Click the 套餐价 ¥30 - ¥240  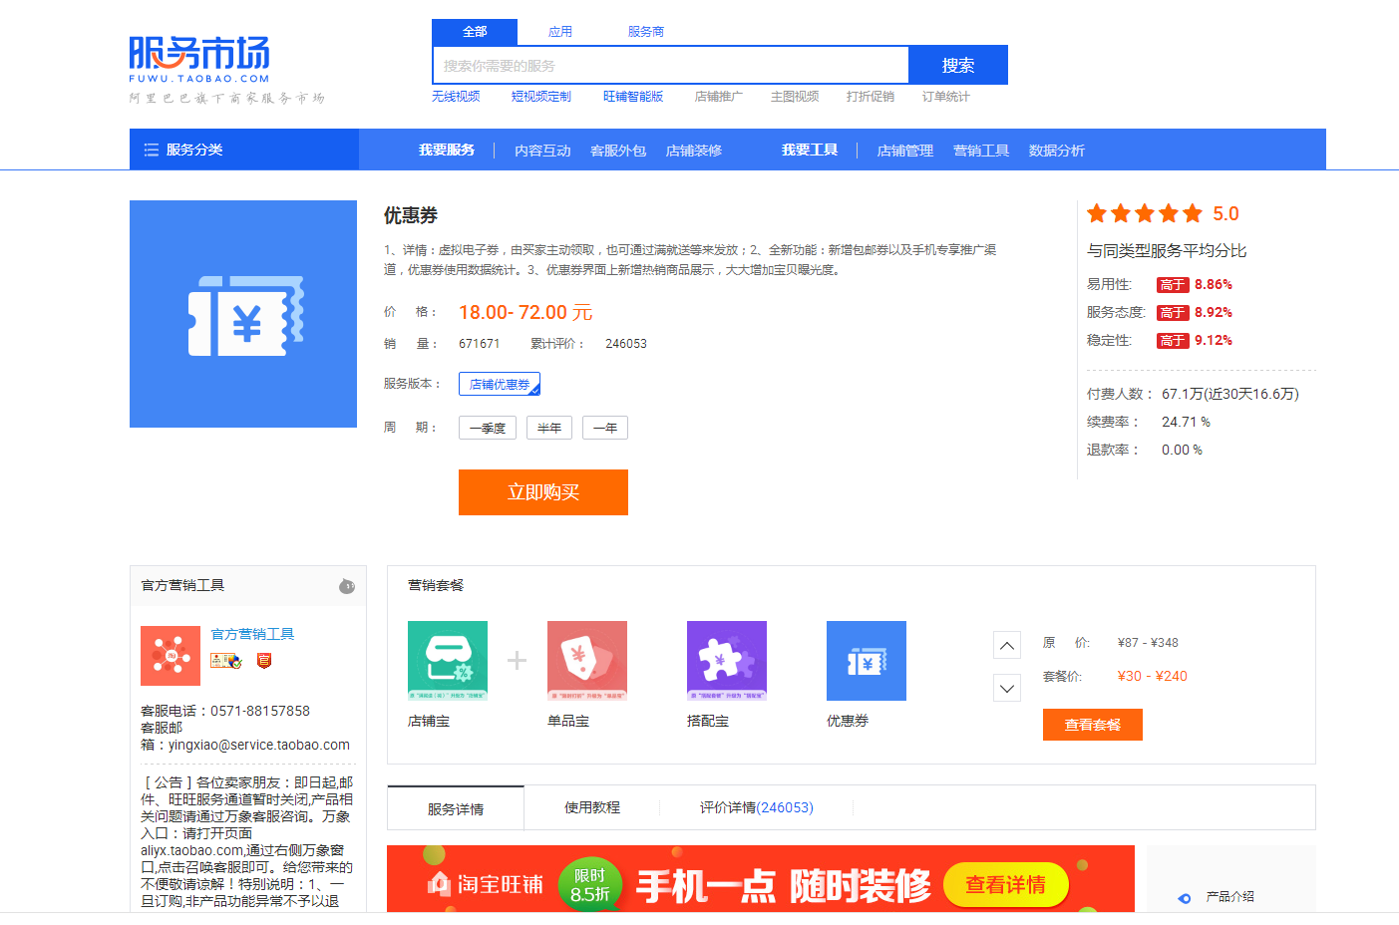(x=1153, y=676)
